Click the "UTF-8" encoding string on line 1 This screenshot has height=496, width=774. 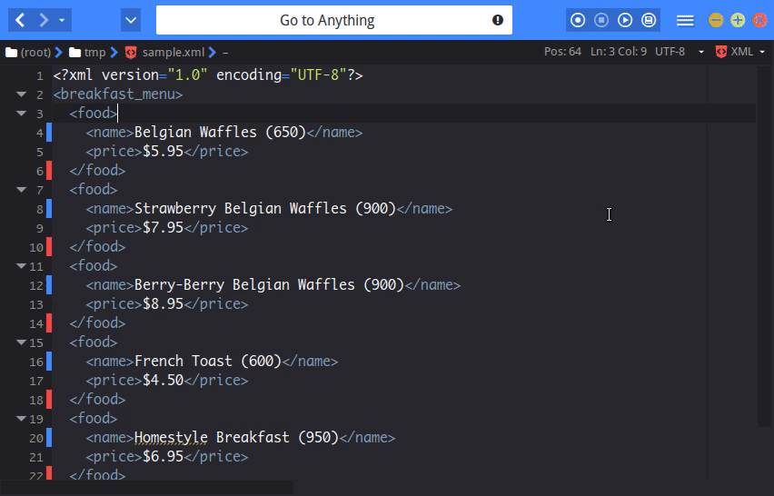(x=319, y=74)
